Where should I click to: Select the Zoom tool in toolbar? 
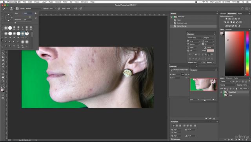pyautogui.click(x=3, y=81)
